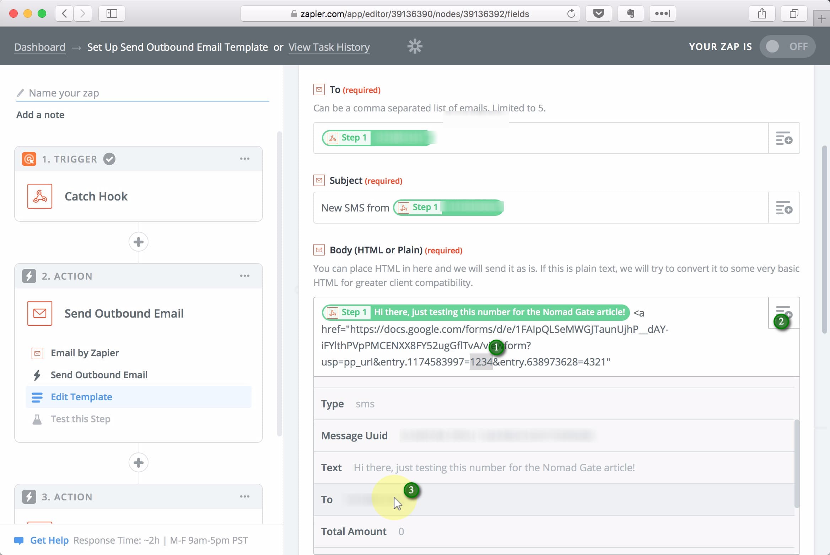This screenshot has width=830, height=555.
Task: Open View Task History link
Action: point(329,47)
